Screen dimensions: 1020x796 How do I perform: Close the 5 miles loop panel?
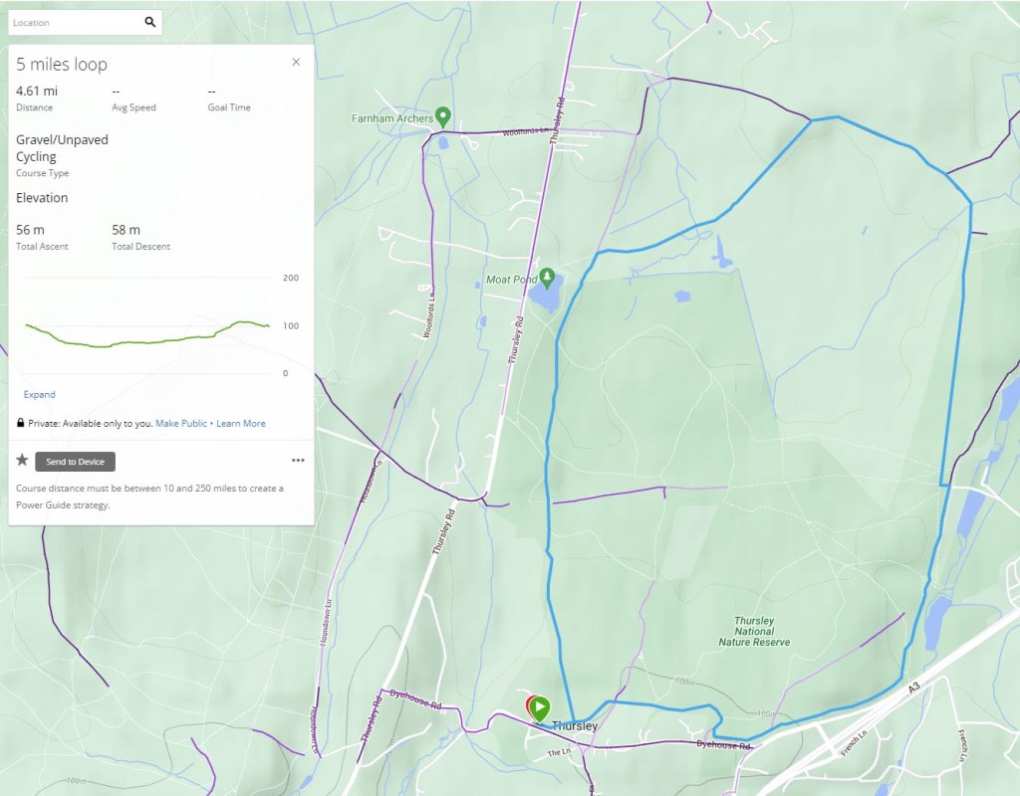(296, 62)
